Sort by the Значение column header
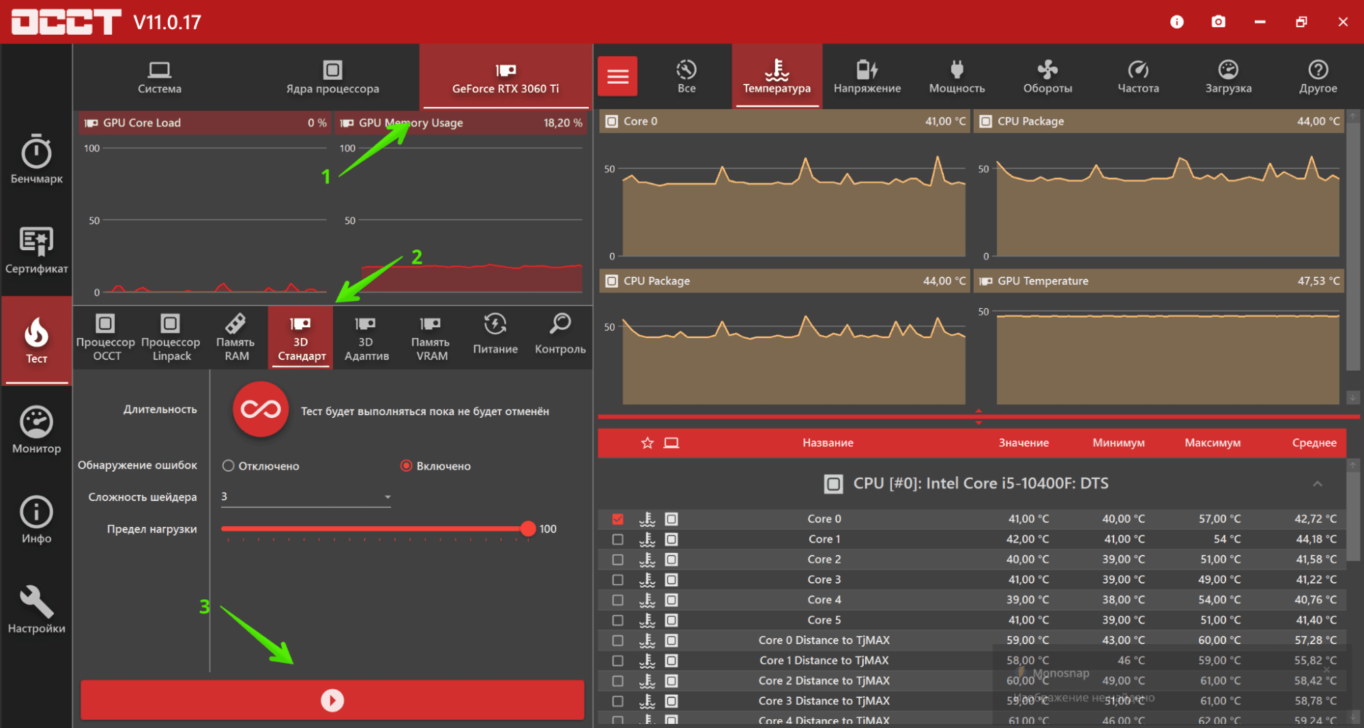Viewport: 1364px width, 728px height. pyautogui.click(x=1024, y=443)
